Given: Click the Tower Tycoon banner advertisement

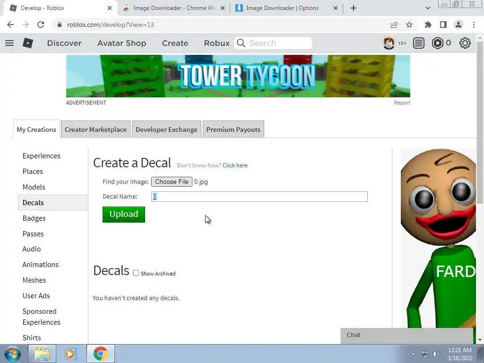Looking at the screenshot, I should point(238,76).
